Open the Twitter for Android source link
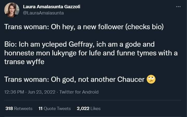 (x=79, y=92)
